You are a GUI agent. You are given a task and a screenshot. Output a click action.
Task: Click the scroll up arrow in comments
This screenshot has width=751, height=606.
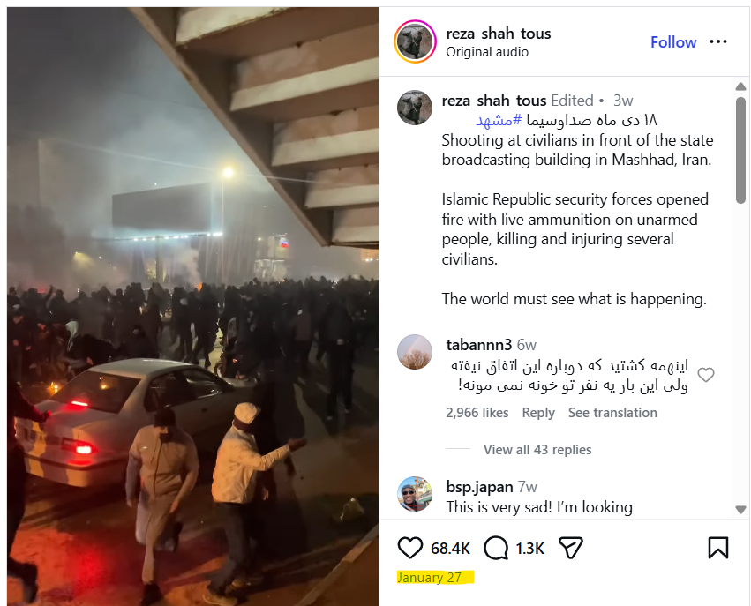(740, 86)
